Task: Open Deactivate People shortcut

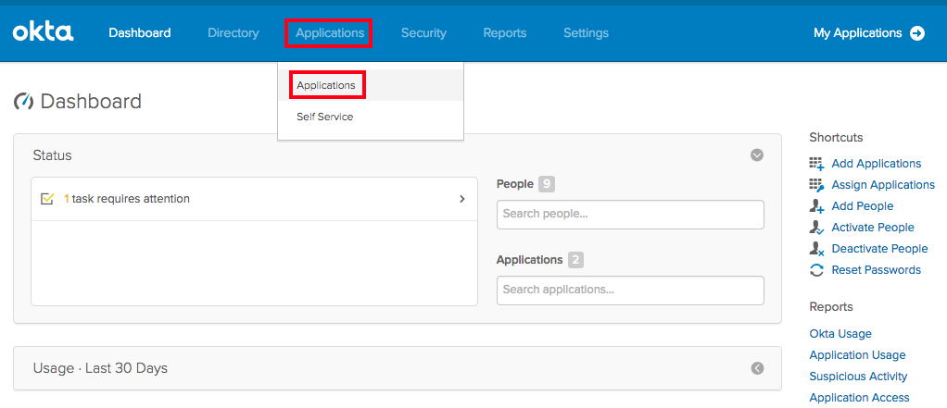Action: (x=879, y=248)
